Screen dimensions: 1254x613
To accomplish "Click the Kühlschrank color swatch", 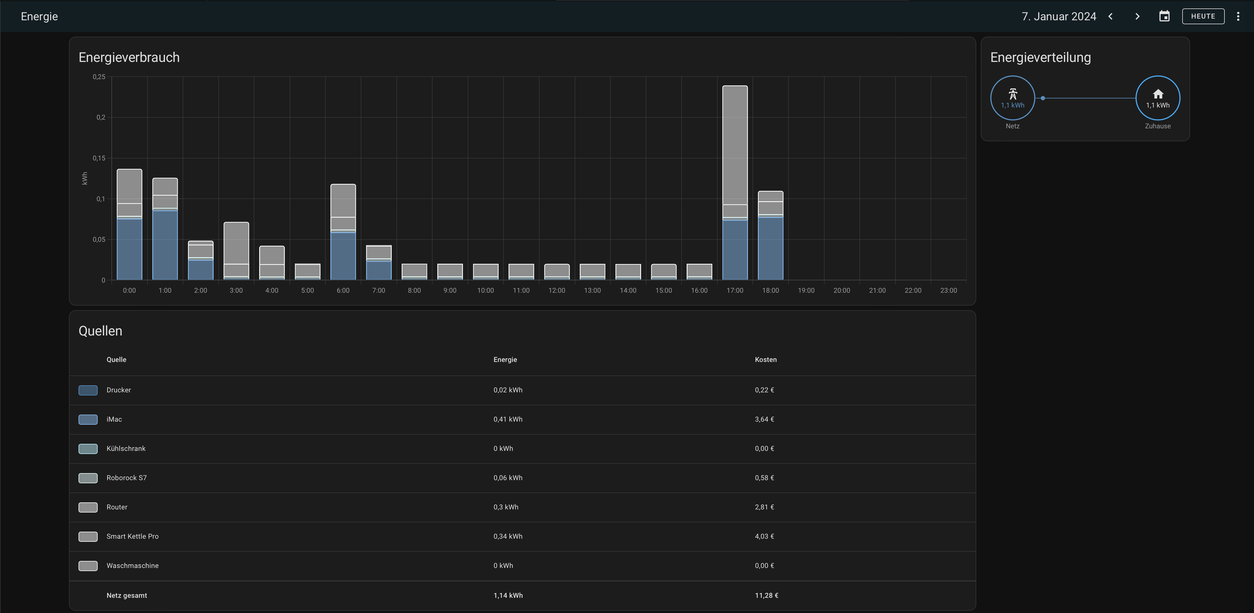I will click(88, 448).
